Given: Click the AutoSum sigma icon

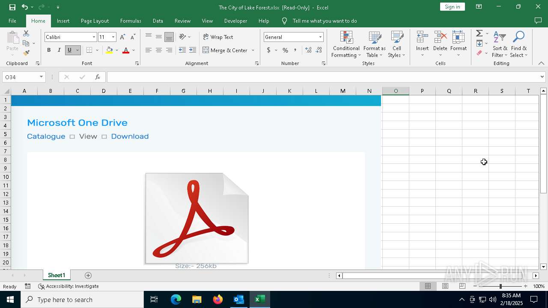Looking at the screenshot, I should tap(479, 33).
